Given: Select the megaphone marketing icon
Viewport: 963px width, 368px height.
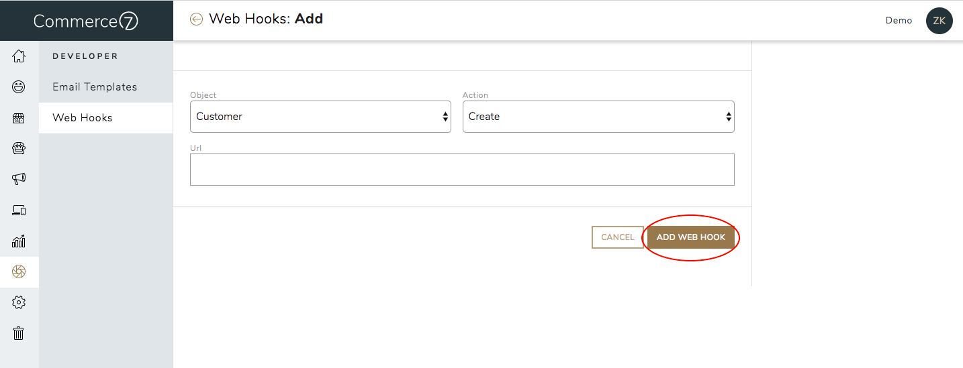Looking at the screenshot, I should coord(19,179).
